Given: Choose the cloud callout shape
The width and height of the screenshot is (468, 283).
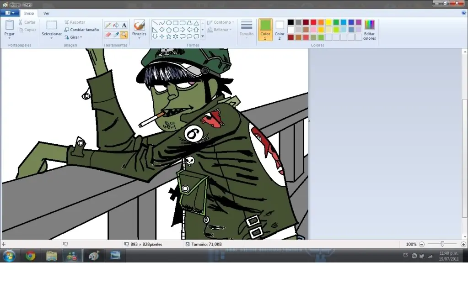Looking at the screenshot, I should tap(196, 37).
